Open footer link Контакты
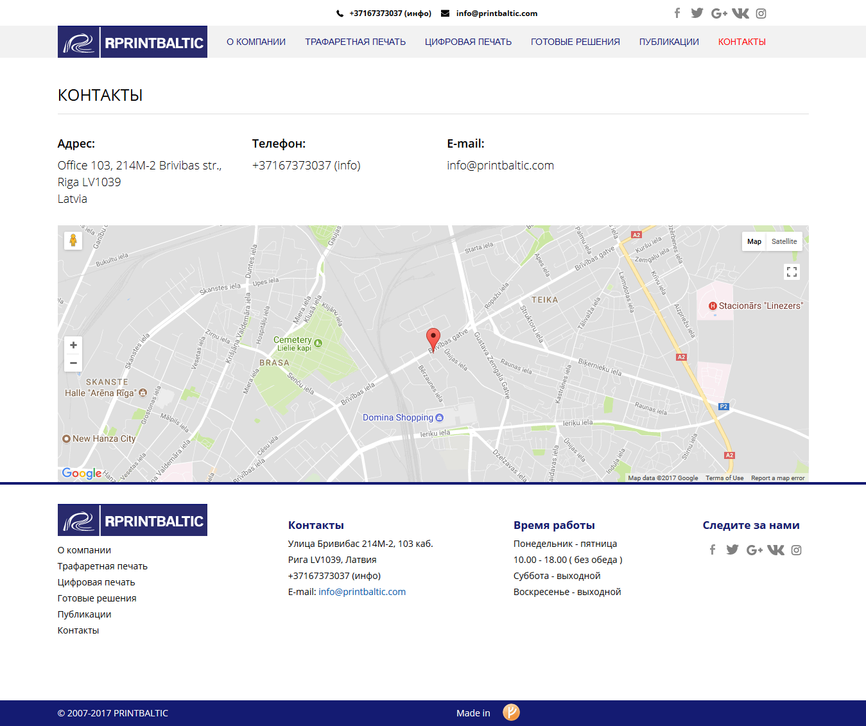Image resolution: width=866 pixels, height=726 pixels. [78, 630]
